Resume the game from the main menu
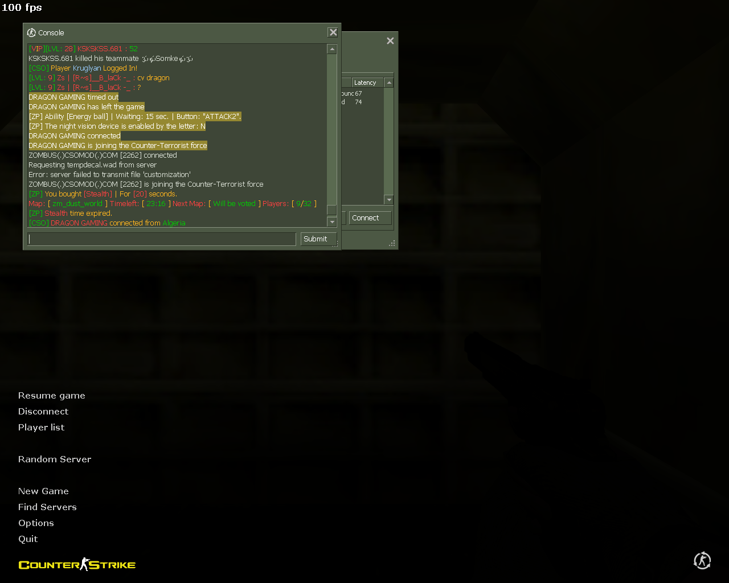The image size is (729, 583). [x=51, y=396]
